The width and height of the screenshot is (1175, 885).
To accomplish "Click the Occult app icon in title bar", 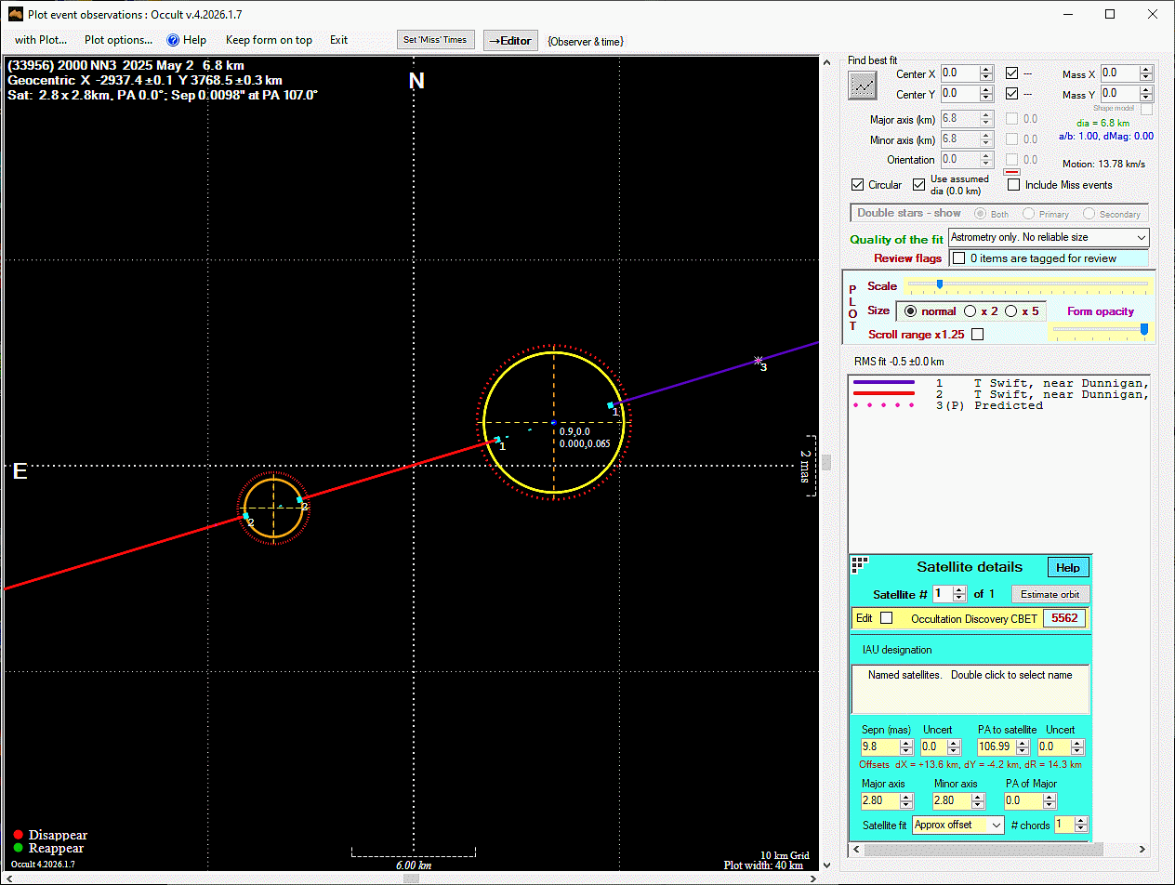I will pyautogui.click(x=15, y=14).
